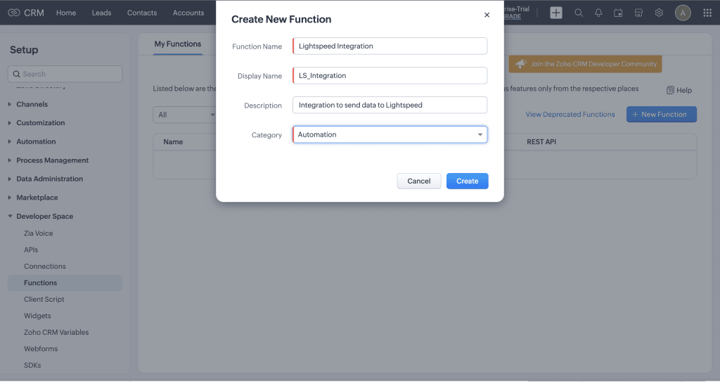This screenshot has width=720, height=382.
Task: Expand the Customization section
Action: coord(40,122)
